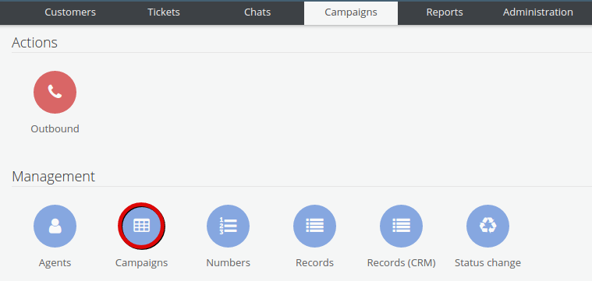
Task: Click the Campaigns label under Management
Action: click(142, 263)
